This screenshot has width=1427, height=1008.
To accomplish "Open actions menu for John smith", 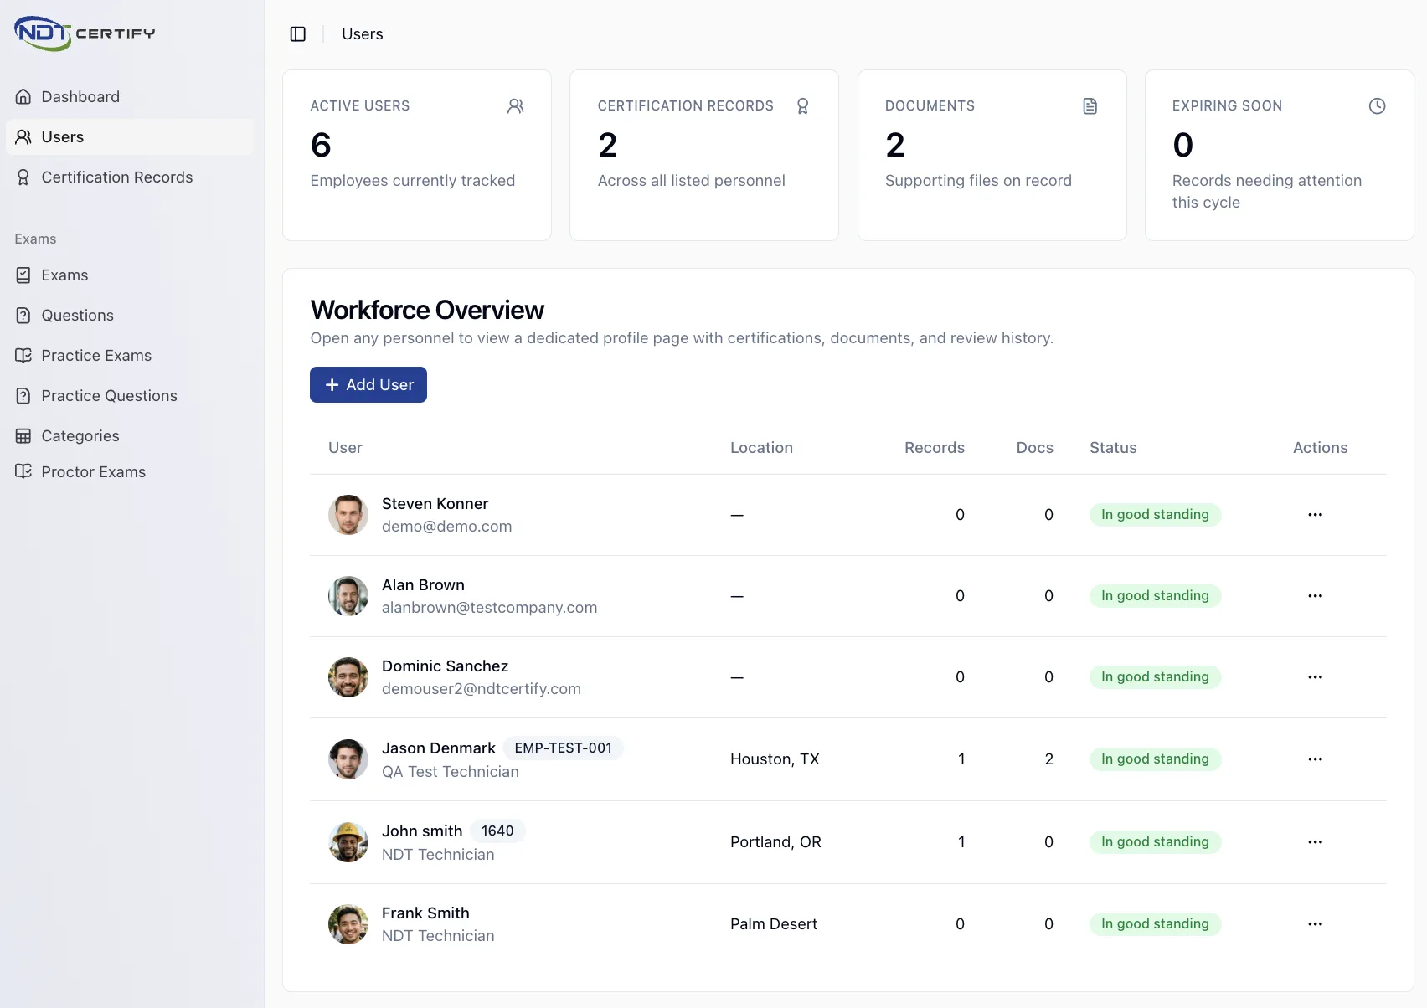I will [1315, 842].
